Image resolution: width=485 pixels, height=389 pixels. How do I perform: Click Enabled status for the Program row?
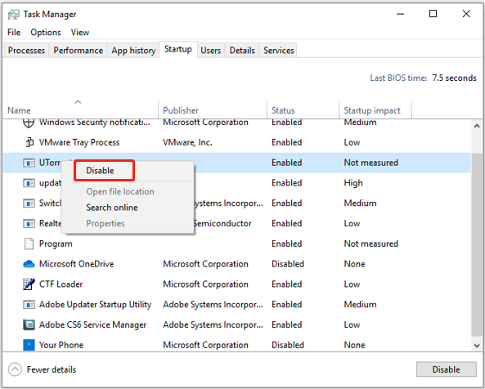tap(287, 244)
